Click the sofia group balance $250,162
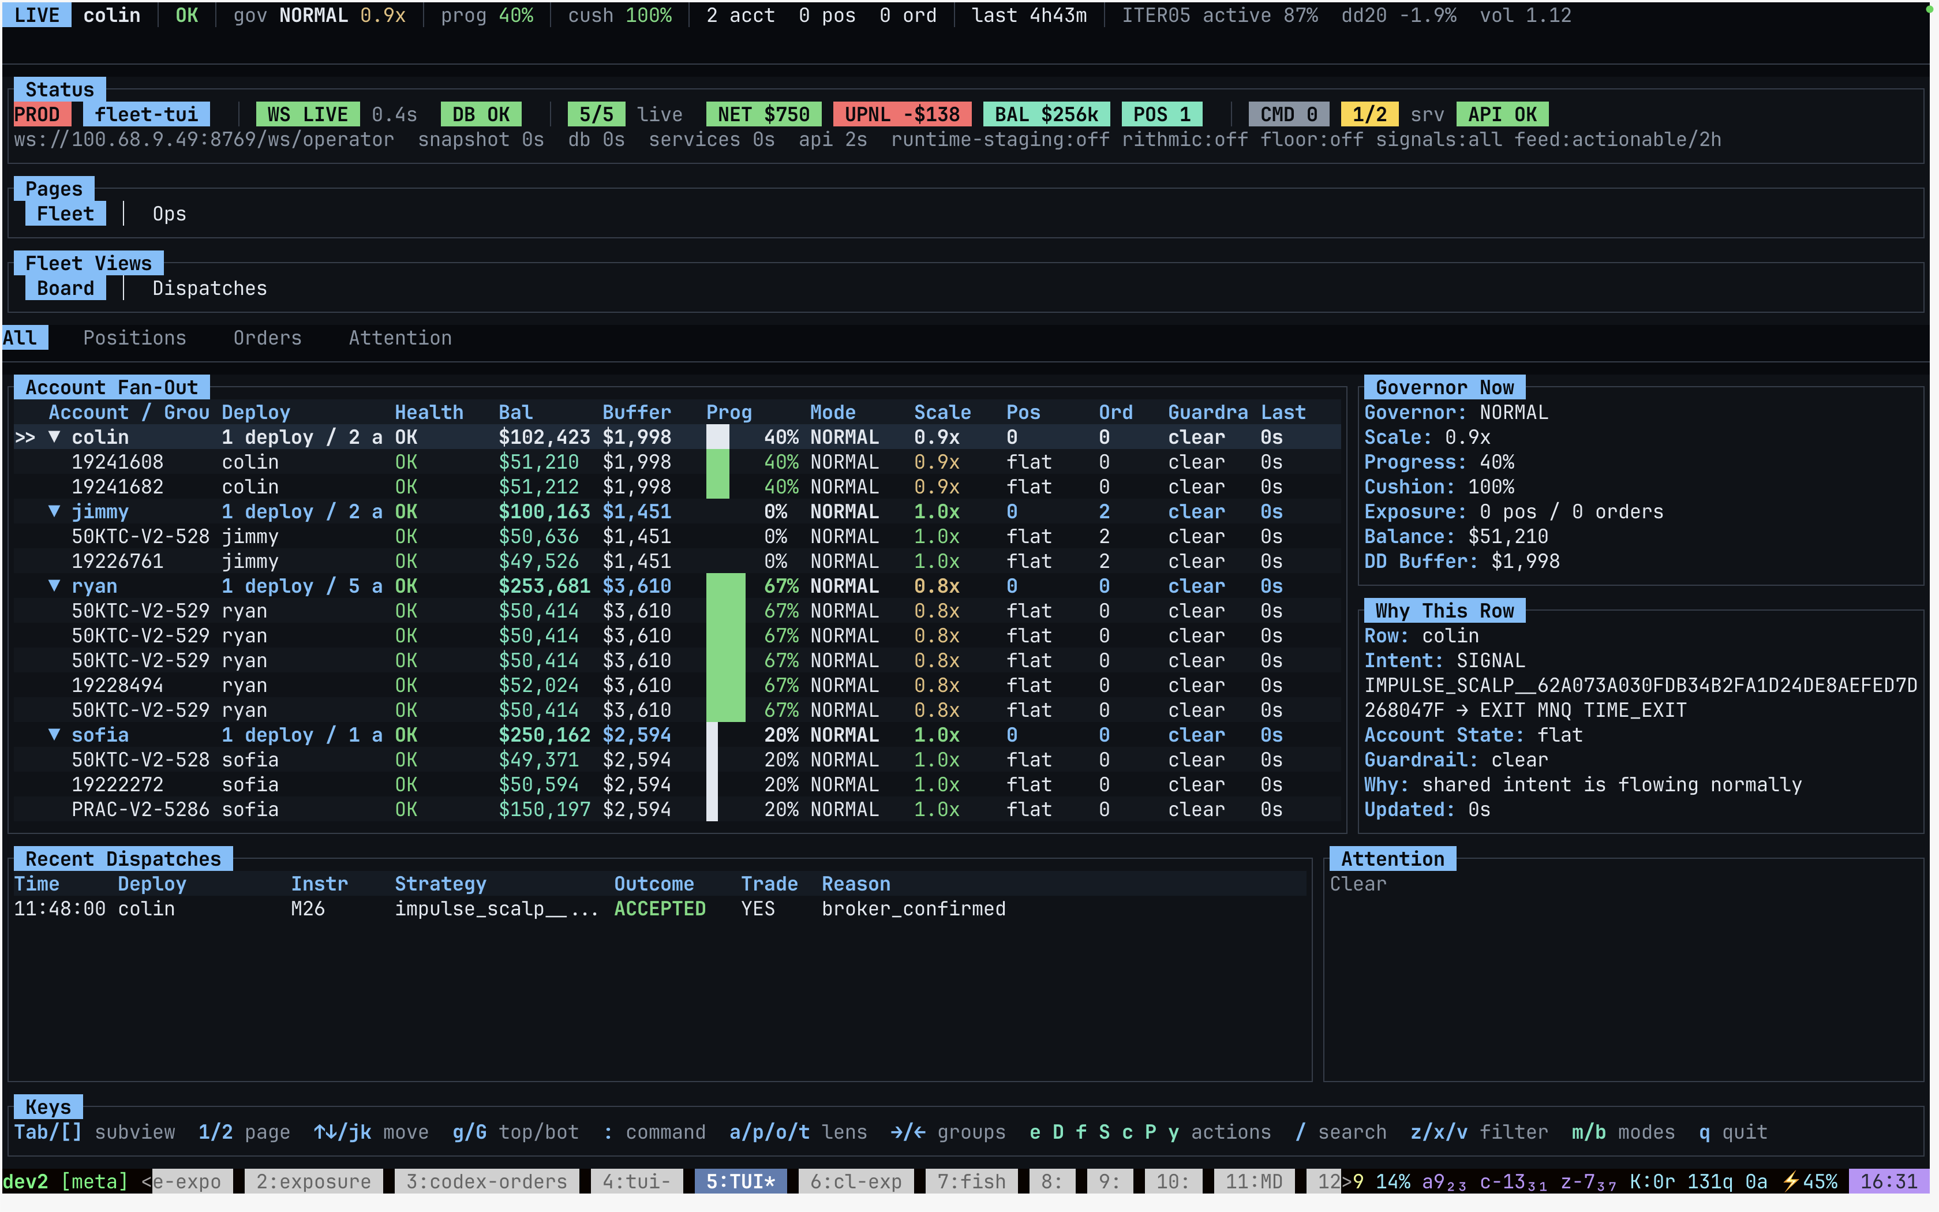The height and width of the screenshot is (1212, 1939). 544,735
